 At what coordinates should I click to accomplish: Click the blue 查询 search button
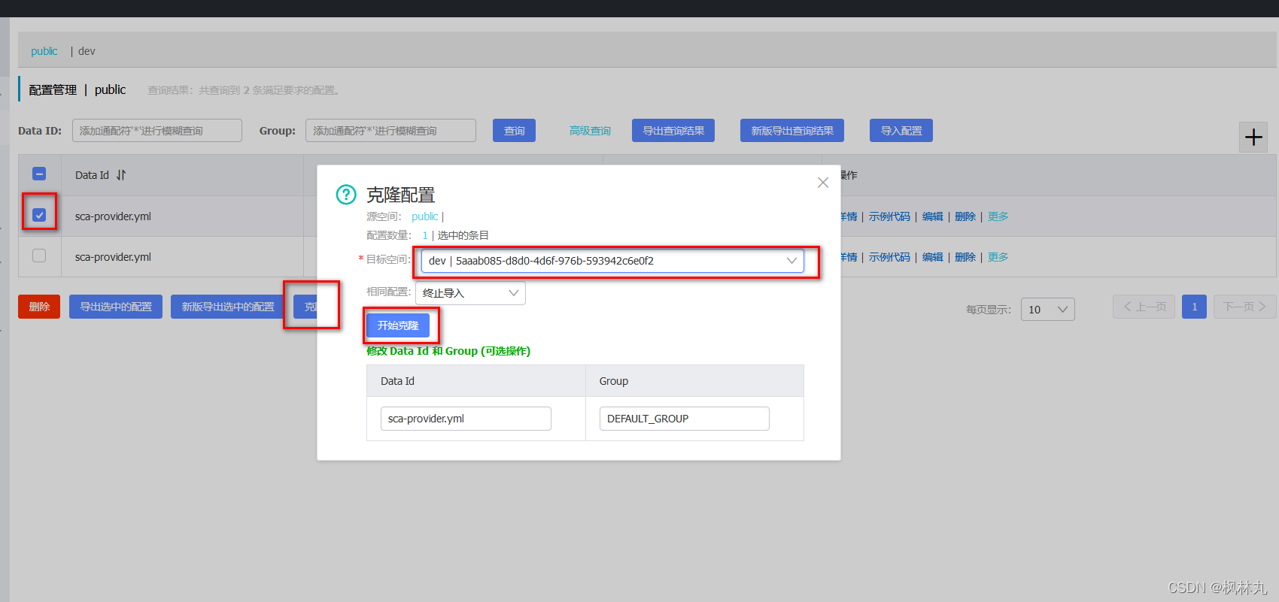515,131
